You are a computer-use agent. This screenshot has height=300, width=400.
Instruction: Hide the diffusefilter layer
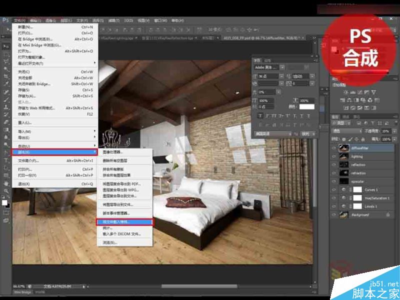pos(333,148)
